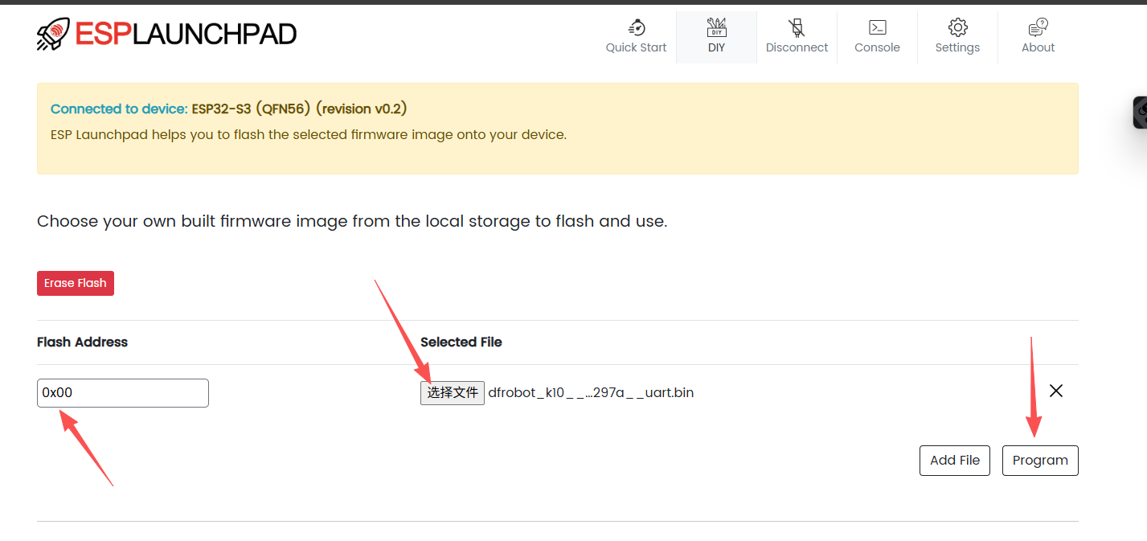This screenshot has height=541, width=1147.
Task: Open the Settings gear icon
Action: coord(957,27)
